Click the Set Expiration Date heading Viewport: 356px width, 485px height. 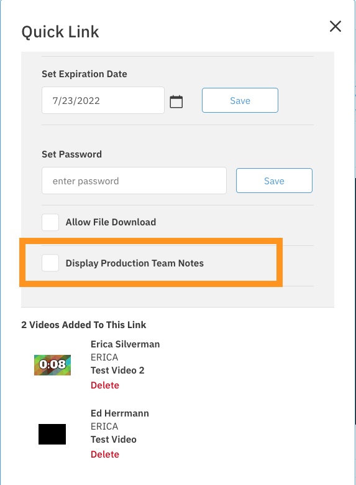pos(84,74)
